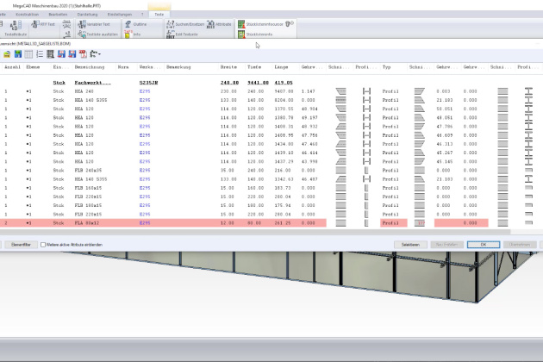Open the Darstellung menu tab
Viewport: 543px width, 362px height.
tap(89, 15)
